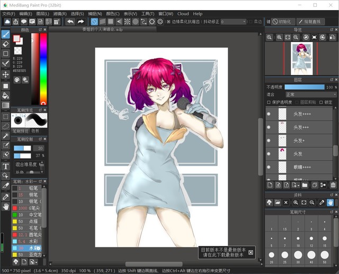Delete layer with the trash icon

333,185
